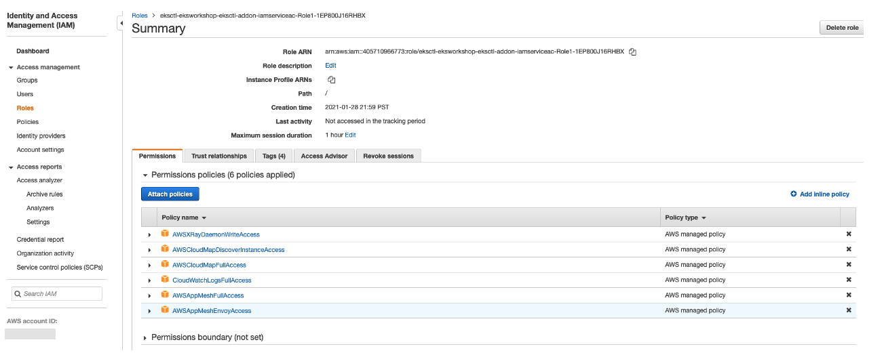
Task: Switch to the Permissions tab
Action: tap(157, 156)
